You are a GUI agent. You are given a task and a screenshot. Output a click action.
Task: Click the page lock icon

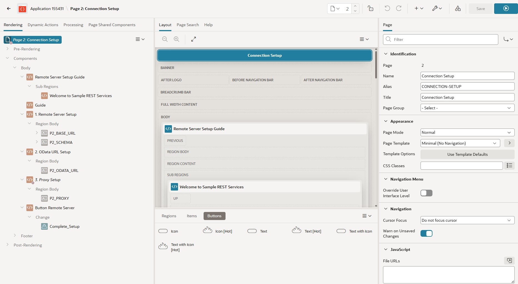pyautogui.click(x=371, y=9)
